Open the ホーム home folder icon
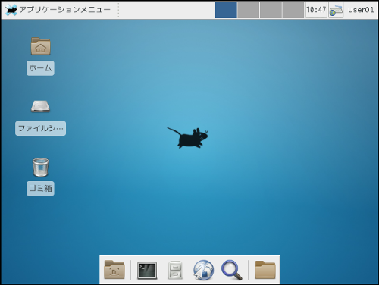This screenshot has width=379, height=285. click(x=40, y=46)
